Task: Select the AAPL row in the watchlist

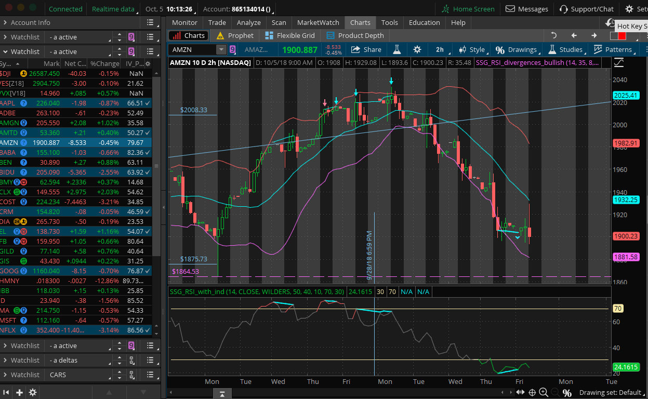Action: (76, 103)
